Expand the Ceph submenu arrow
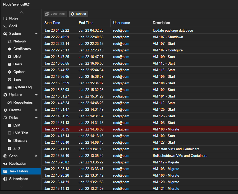238x194 pixels. [x=36, y=156]
